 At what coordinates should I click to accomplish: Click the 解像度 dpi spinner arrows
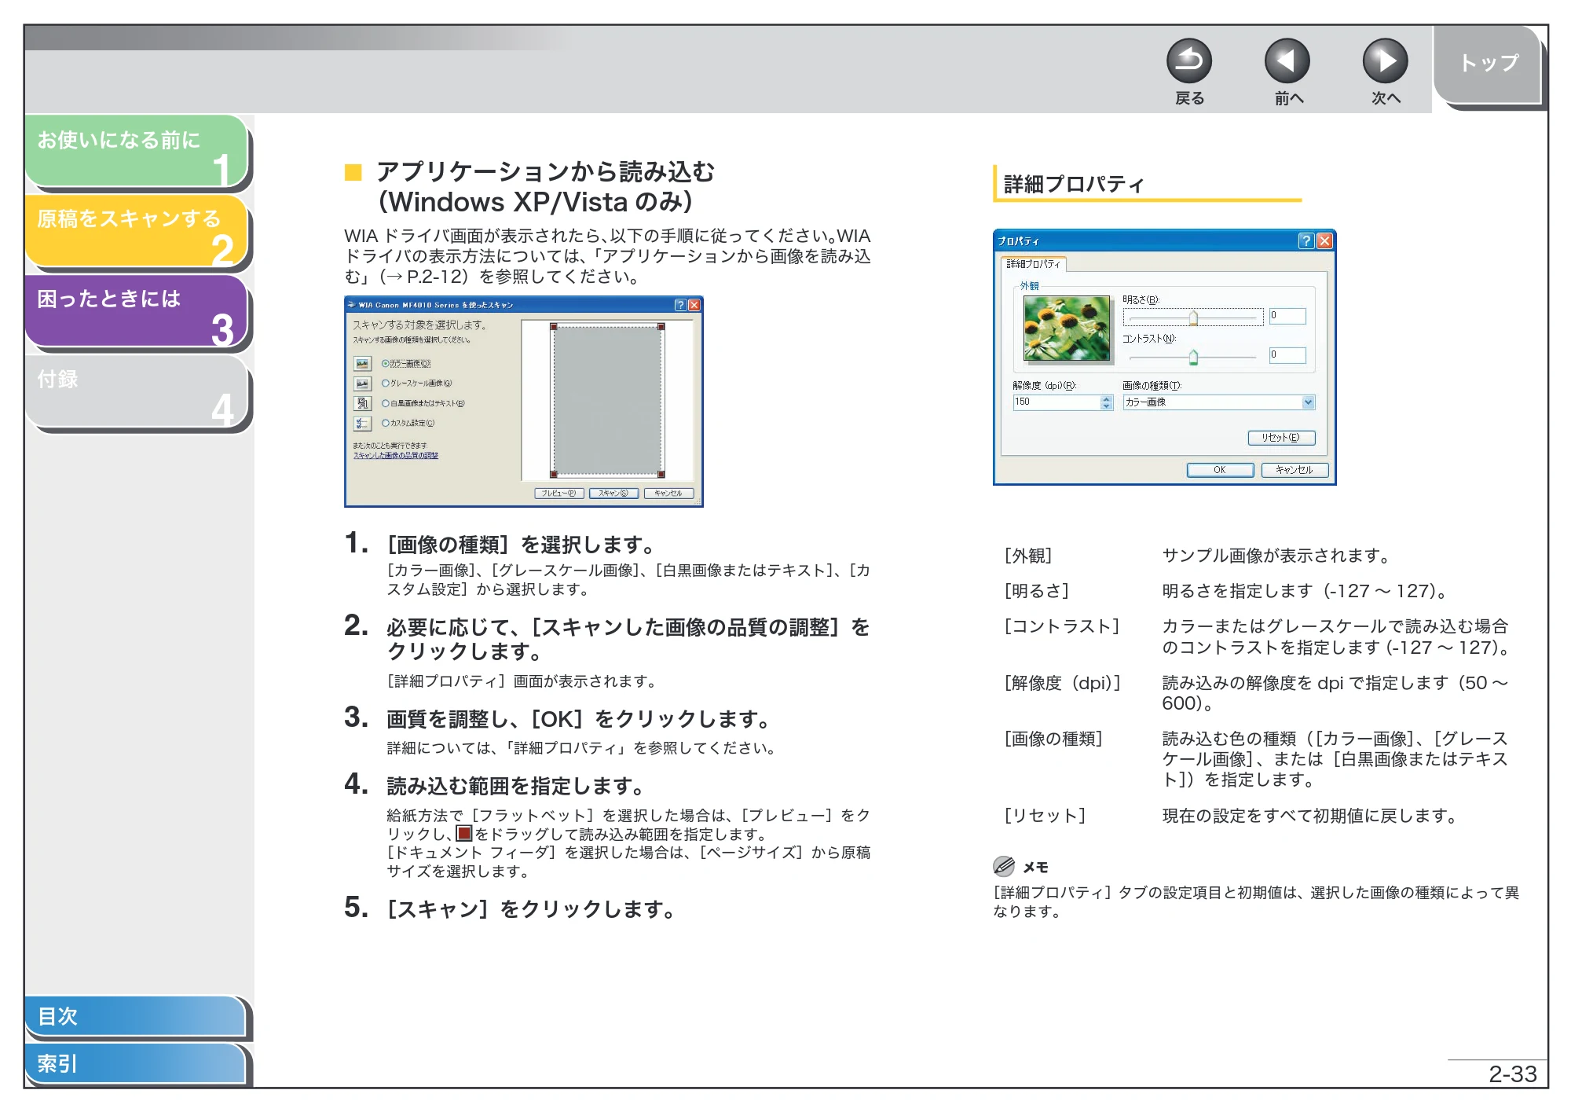coord(1107,402)
